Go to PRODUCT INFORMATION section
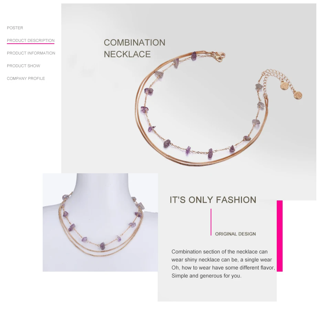This screenshot has width=327, height=328. tap(31, 53)
